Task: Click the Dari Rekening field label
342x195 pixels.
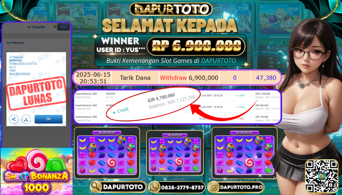Action: click(x=15, y=43)
